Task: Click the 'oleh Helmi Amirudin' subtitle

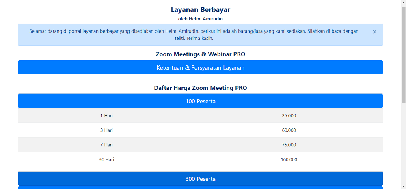Action: tap(201, 19)
